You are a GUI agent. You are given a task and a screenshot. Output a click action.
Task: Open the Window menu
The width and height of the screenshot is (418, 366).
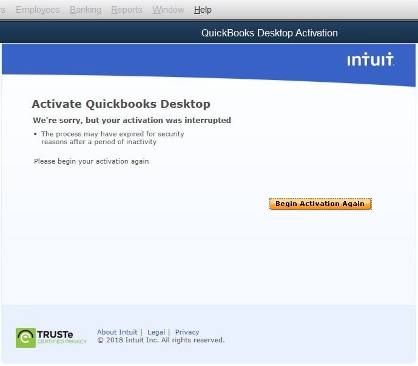tap(168, 10)
